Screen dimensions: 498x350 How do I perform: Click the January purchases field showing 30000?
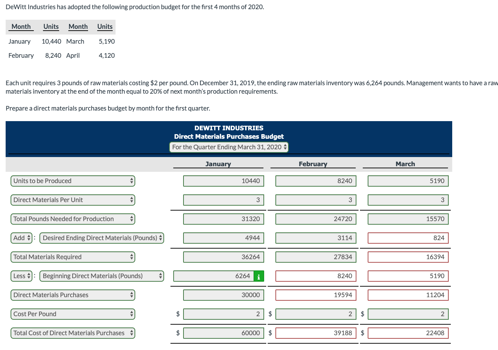[224, 295]
